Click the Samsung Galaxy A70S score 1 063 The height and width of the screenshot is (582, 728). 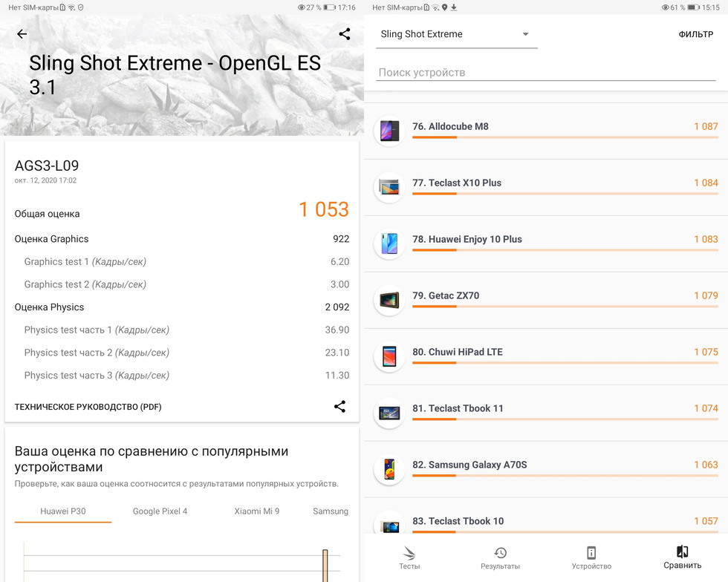point(706,465)
